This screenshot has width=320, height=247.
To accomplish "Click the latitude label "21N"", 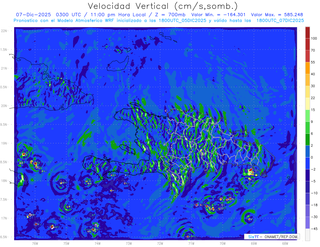I will click(x=5, y=68).
